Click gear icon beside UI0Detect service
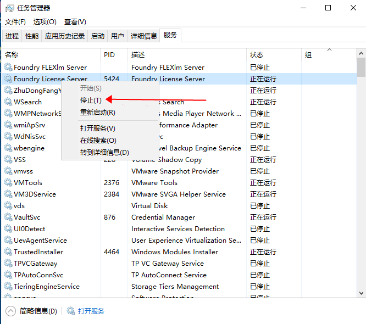Screen dimensions: 366x324 tap(8, 228)
